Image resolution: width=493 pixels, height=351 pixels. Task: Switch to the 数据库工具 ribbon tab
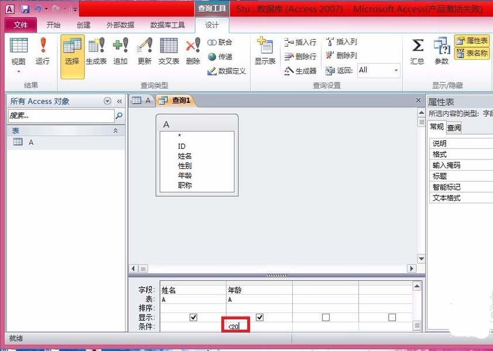[167, 25]
